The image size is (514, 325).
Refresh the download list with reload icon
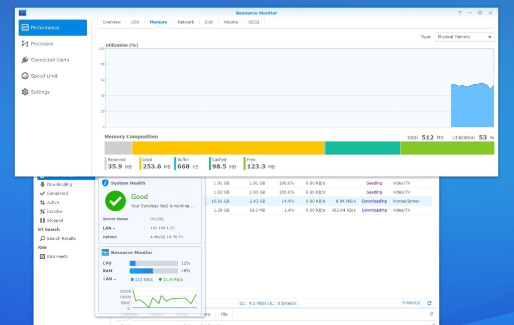pos(429,303)
